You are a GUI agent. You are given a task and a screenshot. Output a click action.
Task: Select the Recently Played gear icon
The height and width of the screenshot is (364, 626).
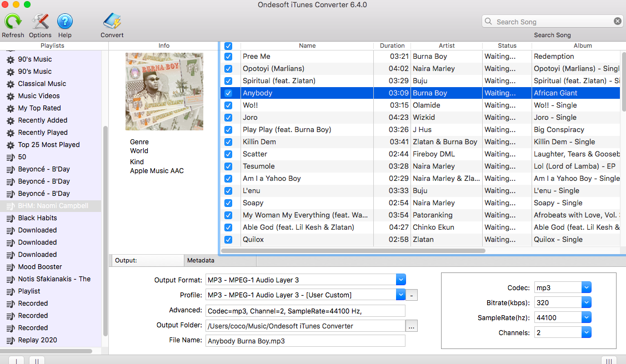click(11, 133)
